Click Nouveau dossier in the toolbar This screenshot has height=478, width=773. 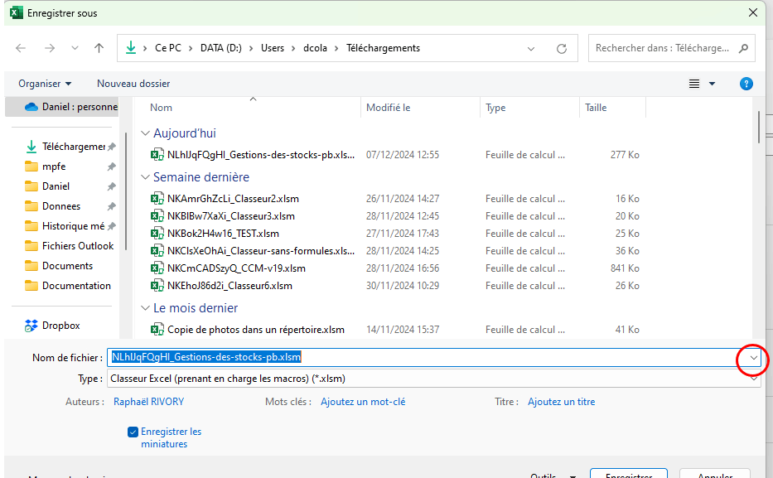click(133, 84)
